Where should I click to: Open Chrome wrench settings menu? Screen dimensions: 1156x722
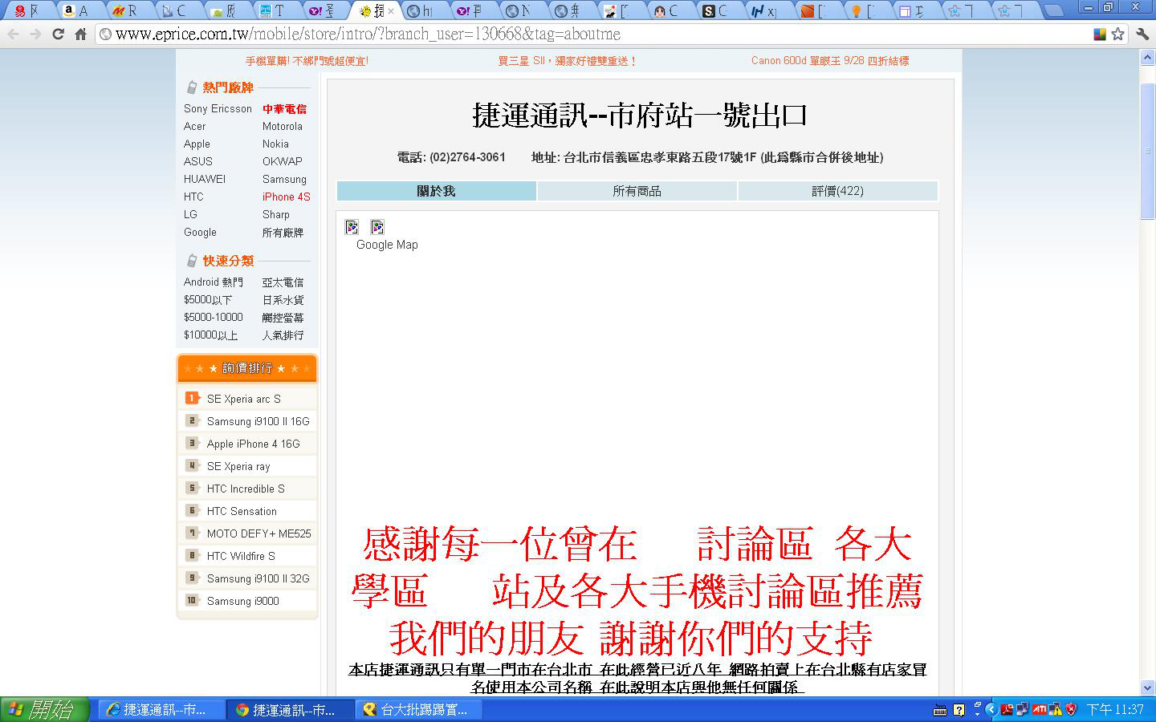point(1142,34)
